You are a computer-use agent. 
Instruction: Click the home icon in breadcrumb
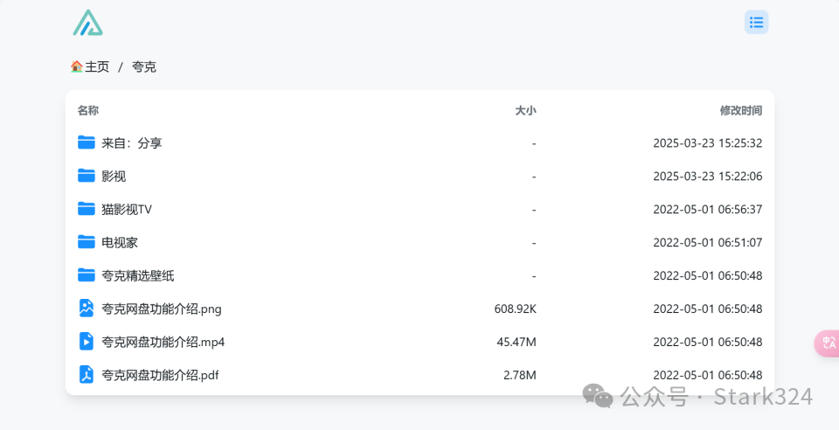pos(77,66)
